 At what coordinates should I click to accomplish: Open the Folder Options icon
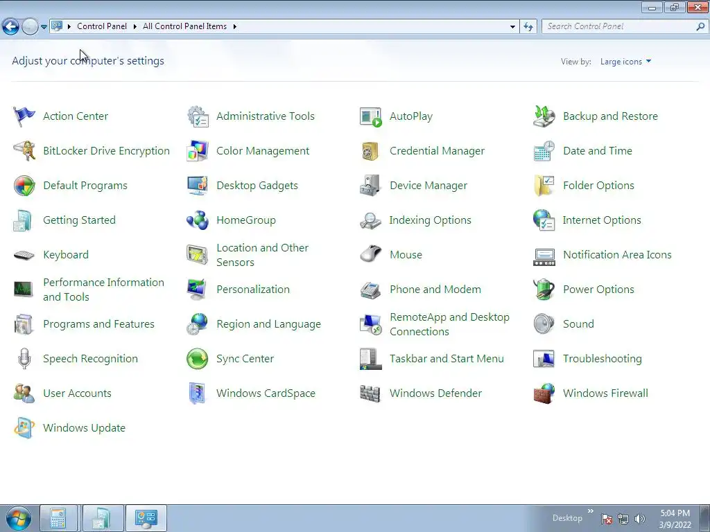click(544, 186)
